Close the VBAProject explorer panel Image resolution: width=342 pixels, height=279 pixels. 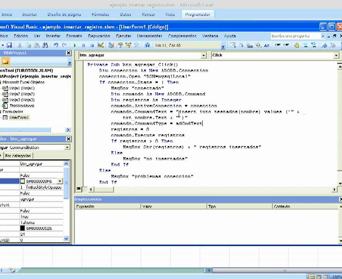click(x=68, y=53)
